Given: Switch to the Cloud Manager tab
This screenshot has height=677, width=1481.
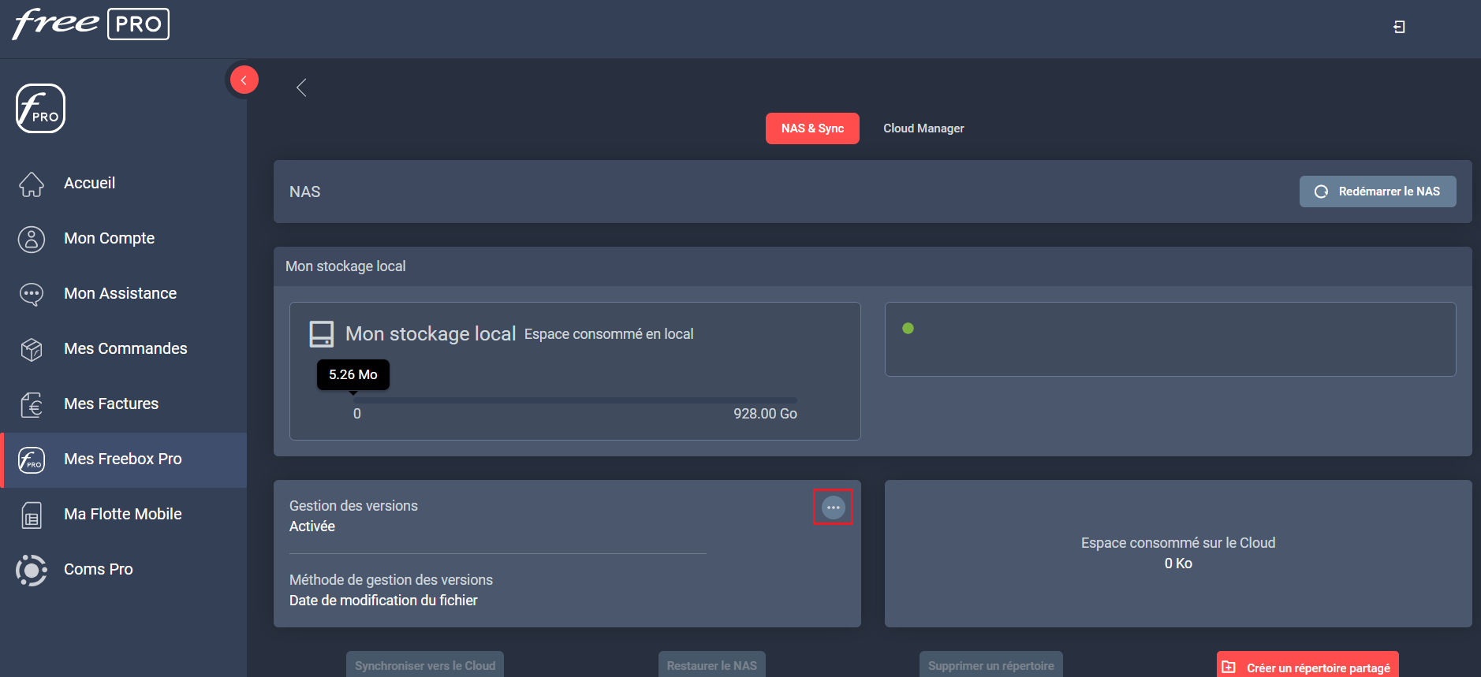Looking at the screenshot, I should pyautogui.click(x=923, y=128).
